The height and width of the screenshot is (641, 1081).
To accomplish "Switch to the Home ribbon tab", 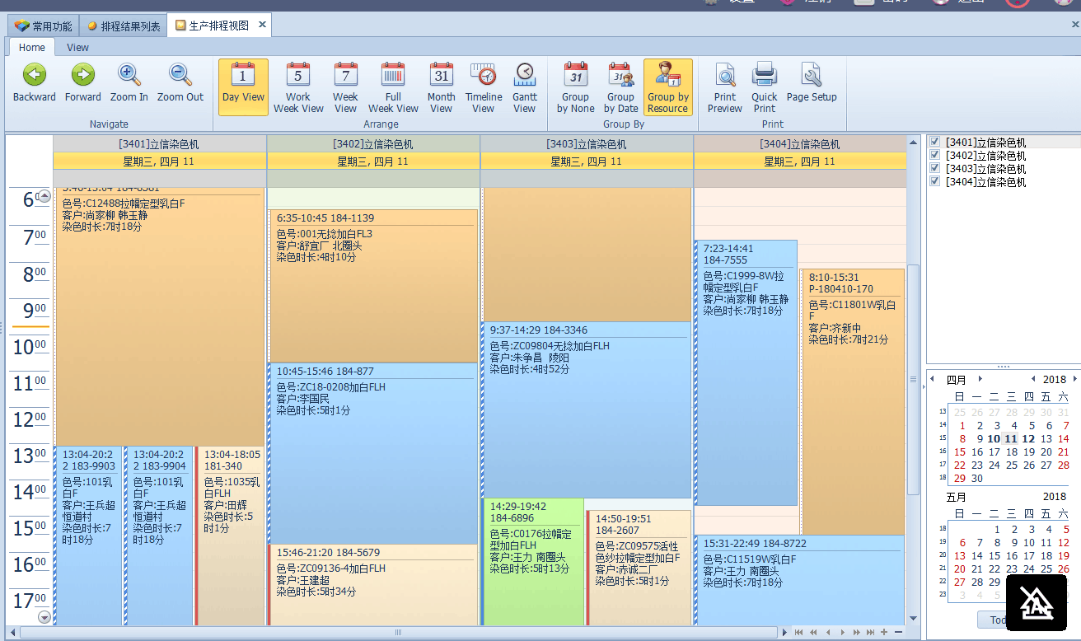I will pos(32,47).
